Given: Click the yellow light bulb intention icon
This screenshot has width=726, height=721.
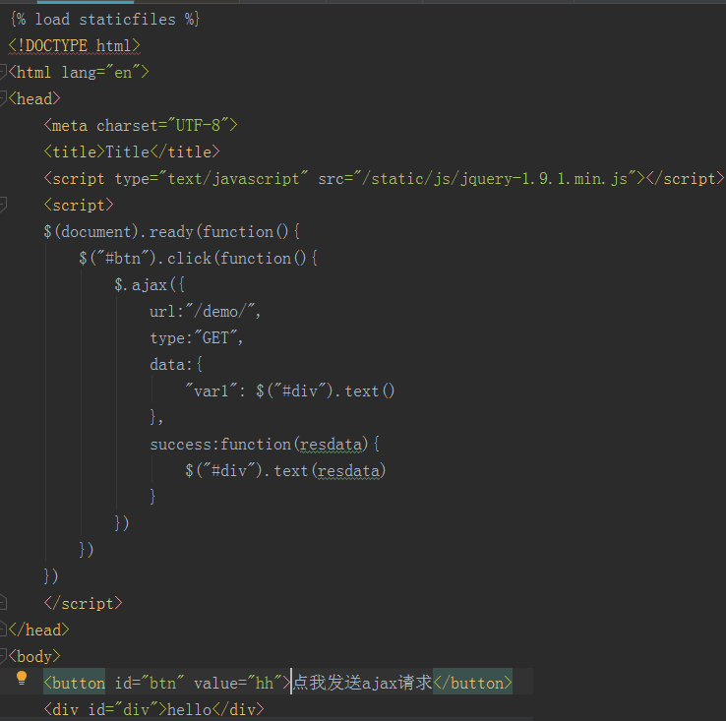Looking at the screenshot, I should [x=22, y=678].
